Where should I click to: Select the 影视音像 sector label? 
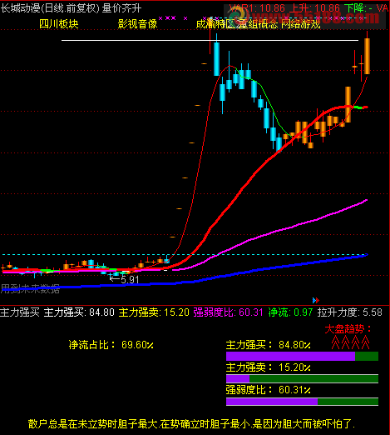(137, 24)
